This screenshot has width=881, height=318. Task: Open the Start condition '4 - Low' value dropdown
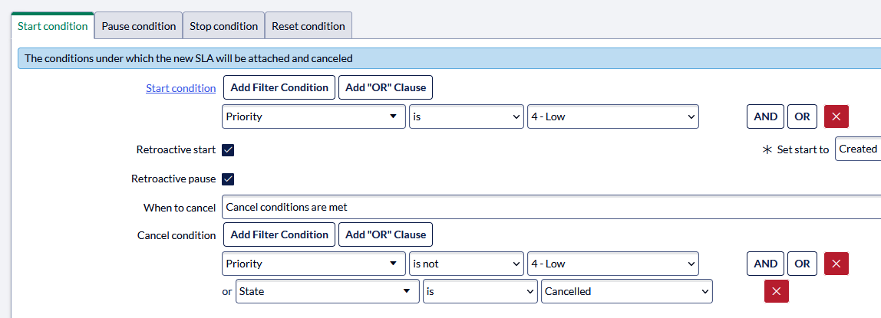tap(613, 116)
